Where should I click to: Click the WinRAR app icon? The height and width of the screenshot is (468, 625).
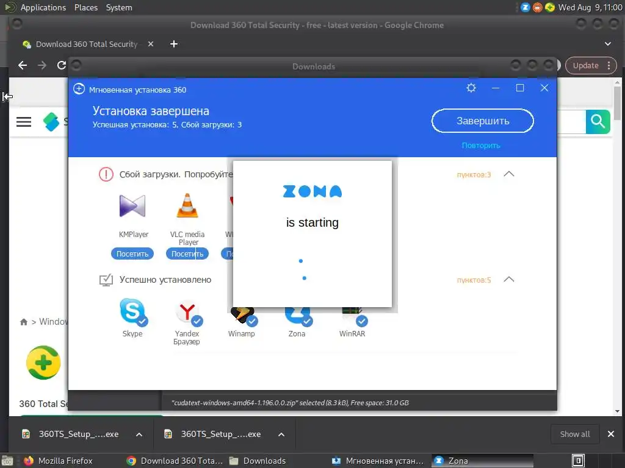point(353,316)
